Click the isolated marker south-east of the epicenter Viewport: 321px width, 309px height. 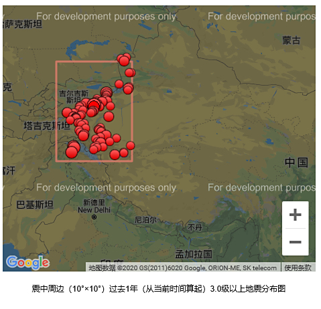coord(109,116)
